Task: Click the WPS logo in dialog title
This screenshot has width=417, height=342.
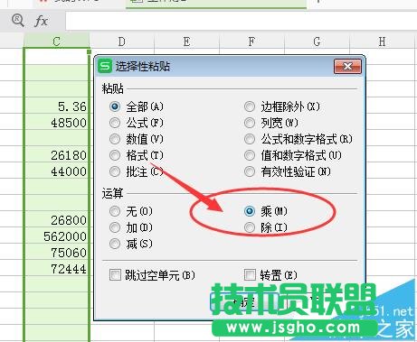Action: click(105, 66)
